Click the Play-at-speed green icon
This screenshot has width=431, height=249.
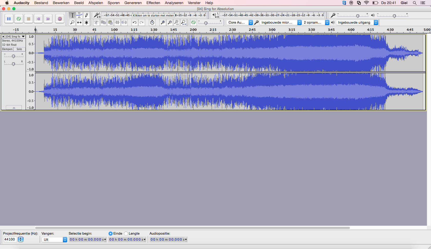point(193,22)
